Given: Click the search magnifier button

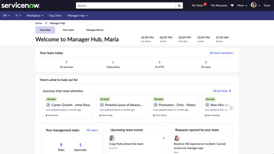Looking at the screenshot, I should click(179, 6).
